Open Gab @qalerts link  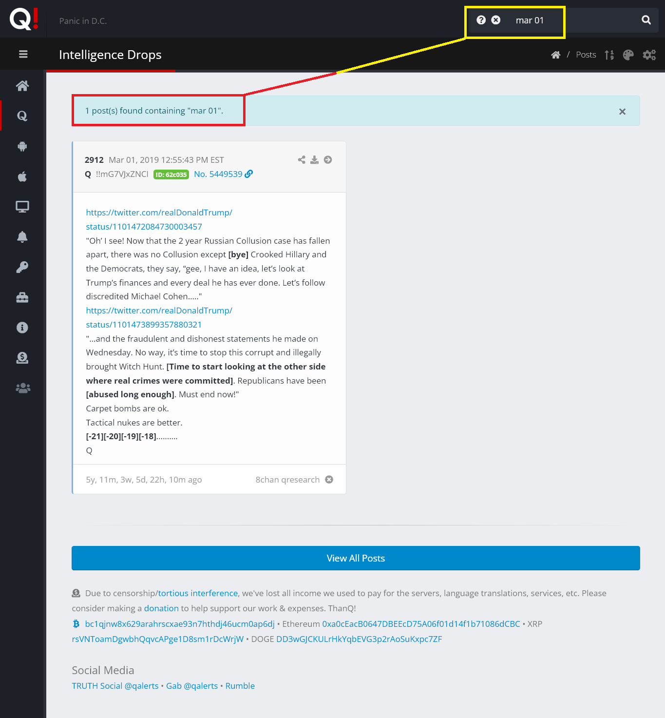192,686
